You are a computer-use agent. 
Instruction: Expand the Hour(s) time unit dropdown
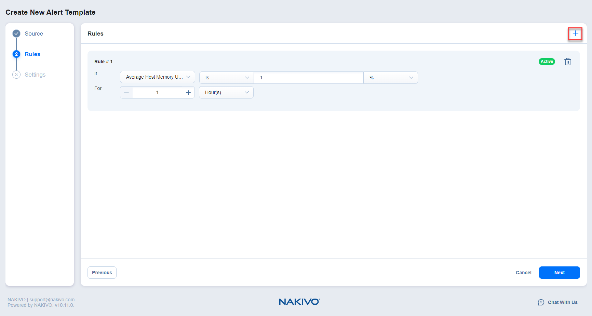(x=226, y=93)
